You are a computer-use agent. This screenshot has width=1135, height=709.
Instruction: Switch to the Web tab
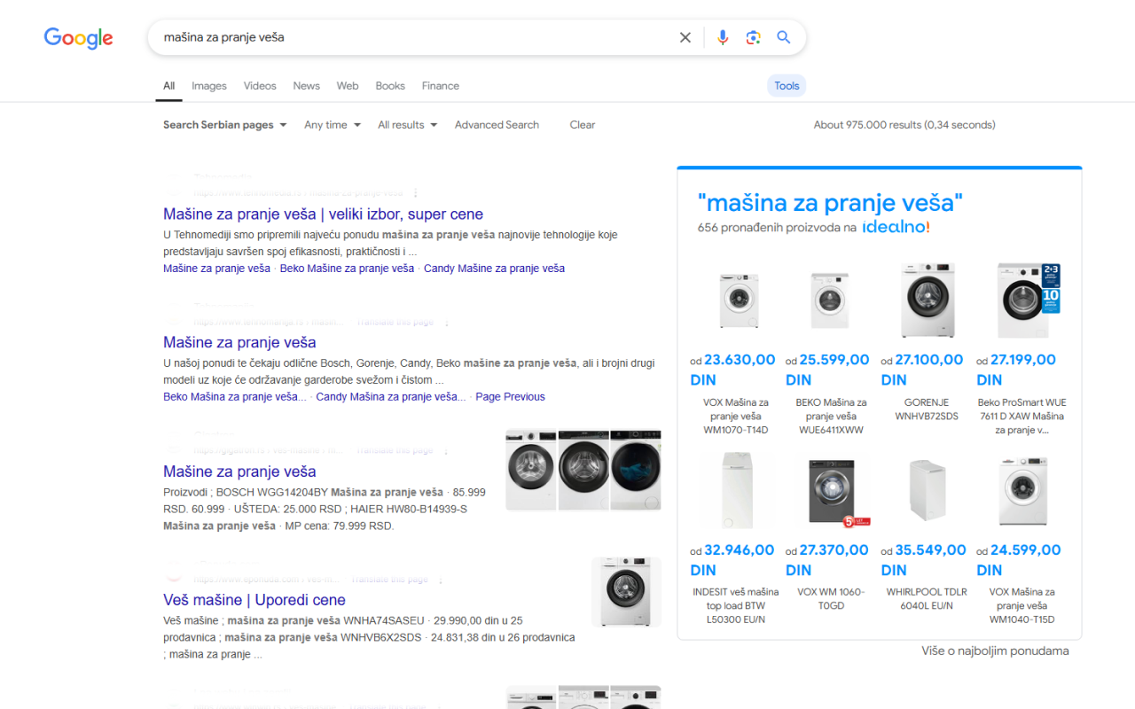point(348,86)
